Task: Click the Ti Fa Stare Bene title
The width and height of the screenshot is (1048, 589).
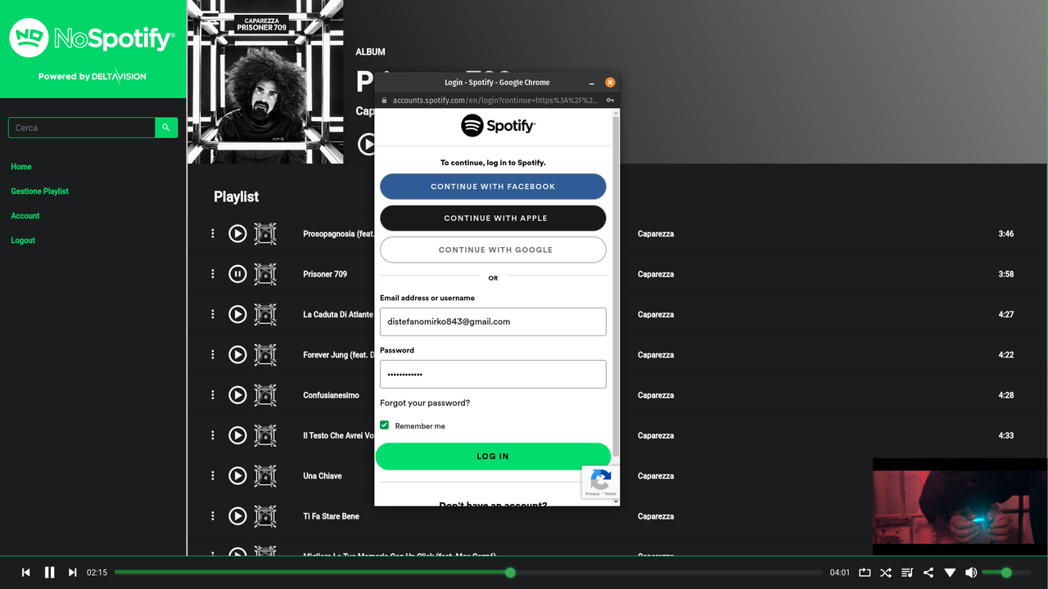Action: click(331, 516)
